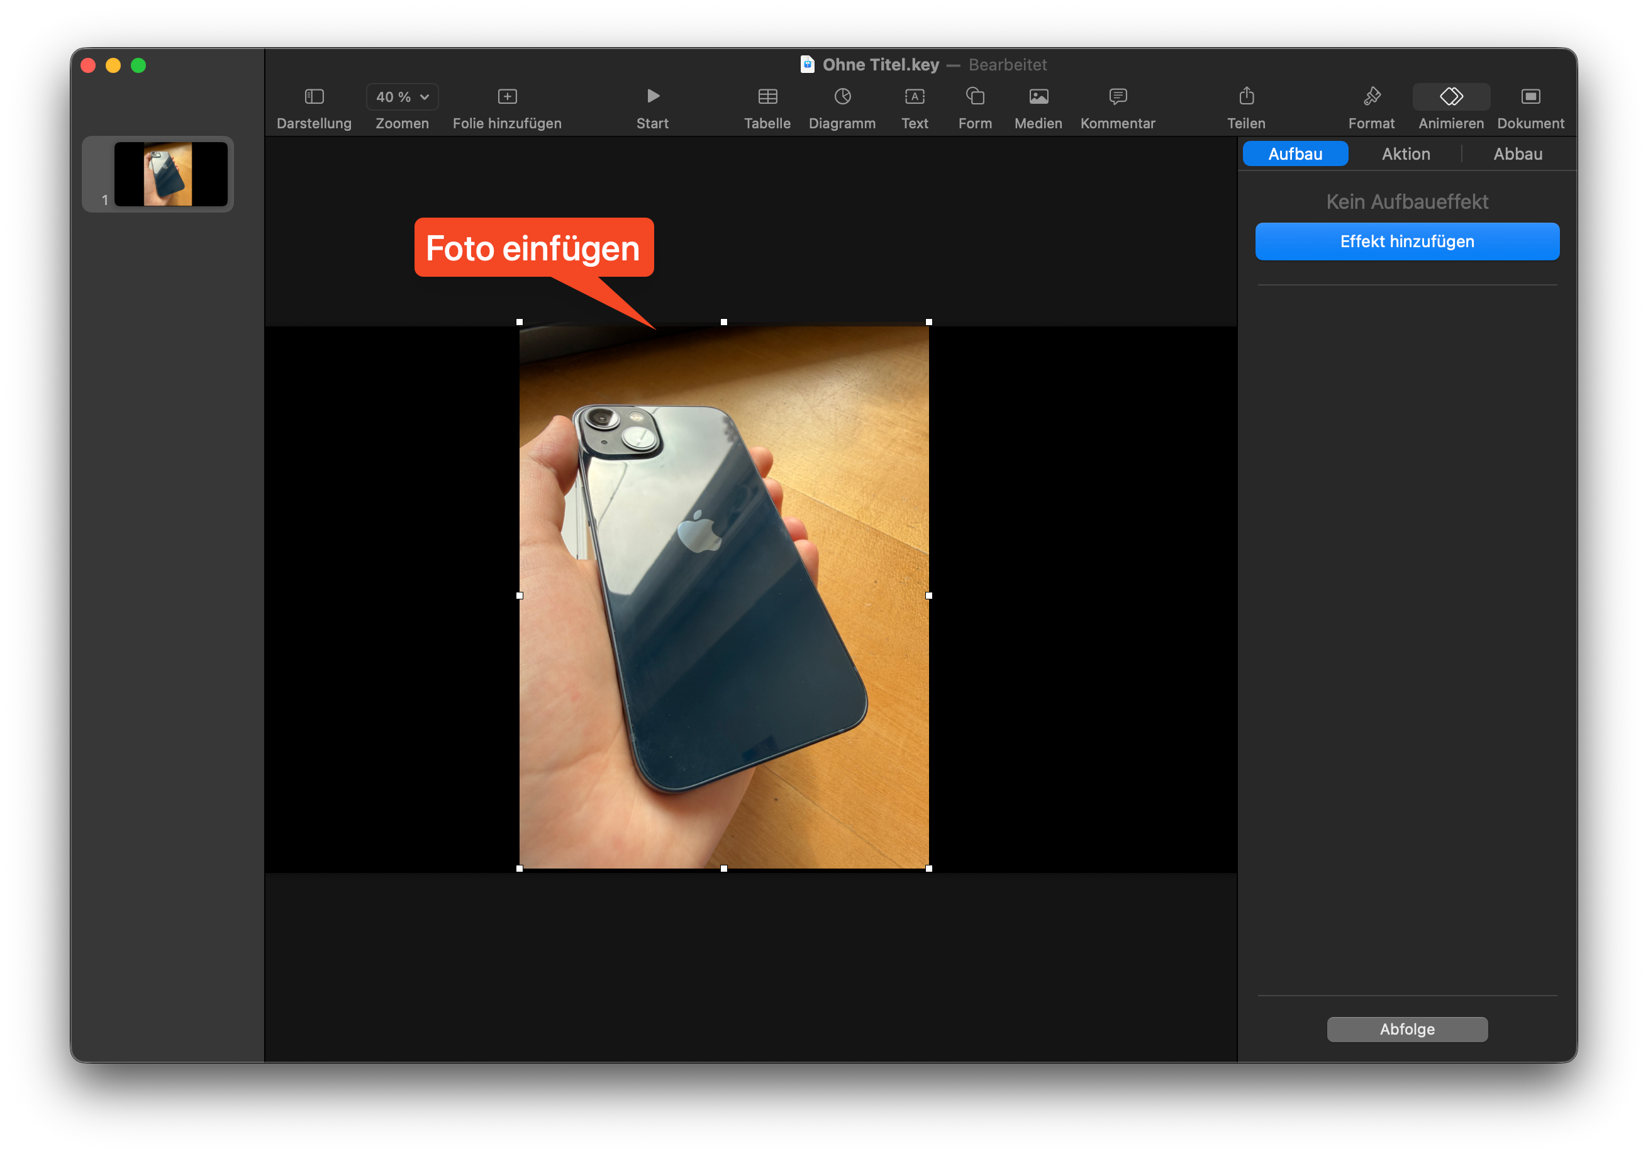Open the Medien media icon
This screenshot has width=1648, height=1156.
click(1038, 96)
